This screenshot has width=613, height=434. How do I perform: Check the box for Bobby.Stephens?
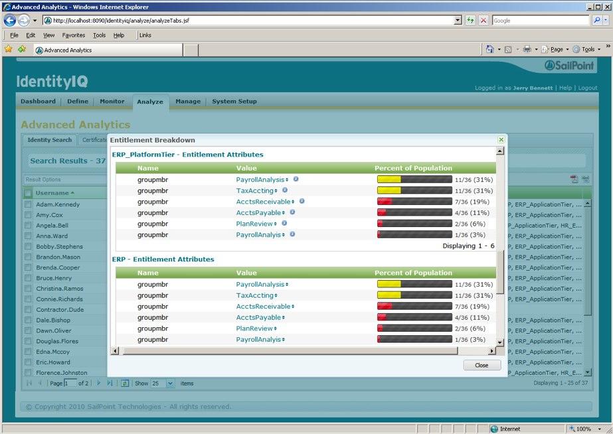pyautogui.click(x=28, y=246)
